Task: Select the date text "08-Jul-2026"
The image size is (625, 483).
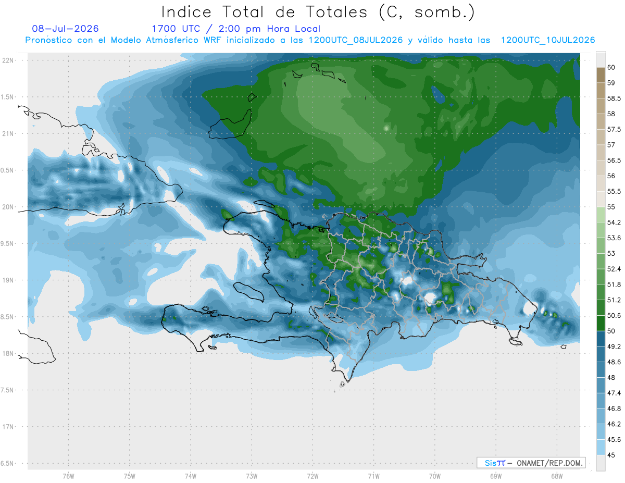Action: [65, 29]
